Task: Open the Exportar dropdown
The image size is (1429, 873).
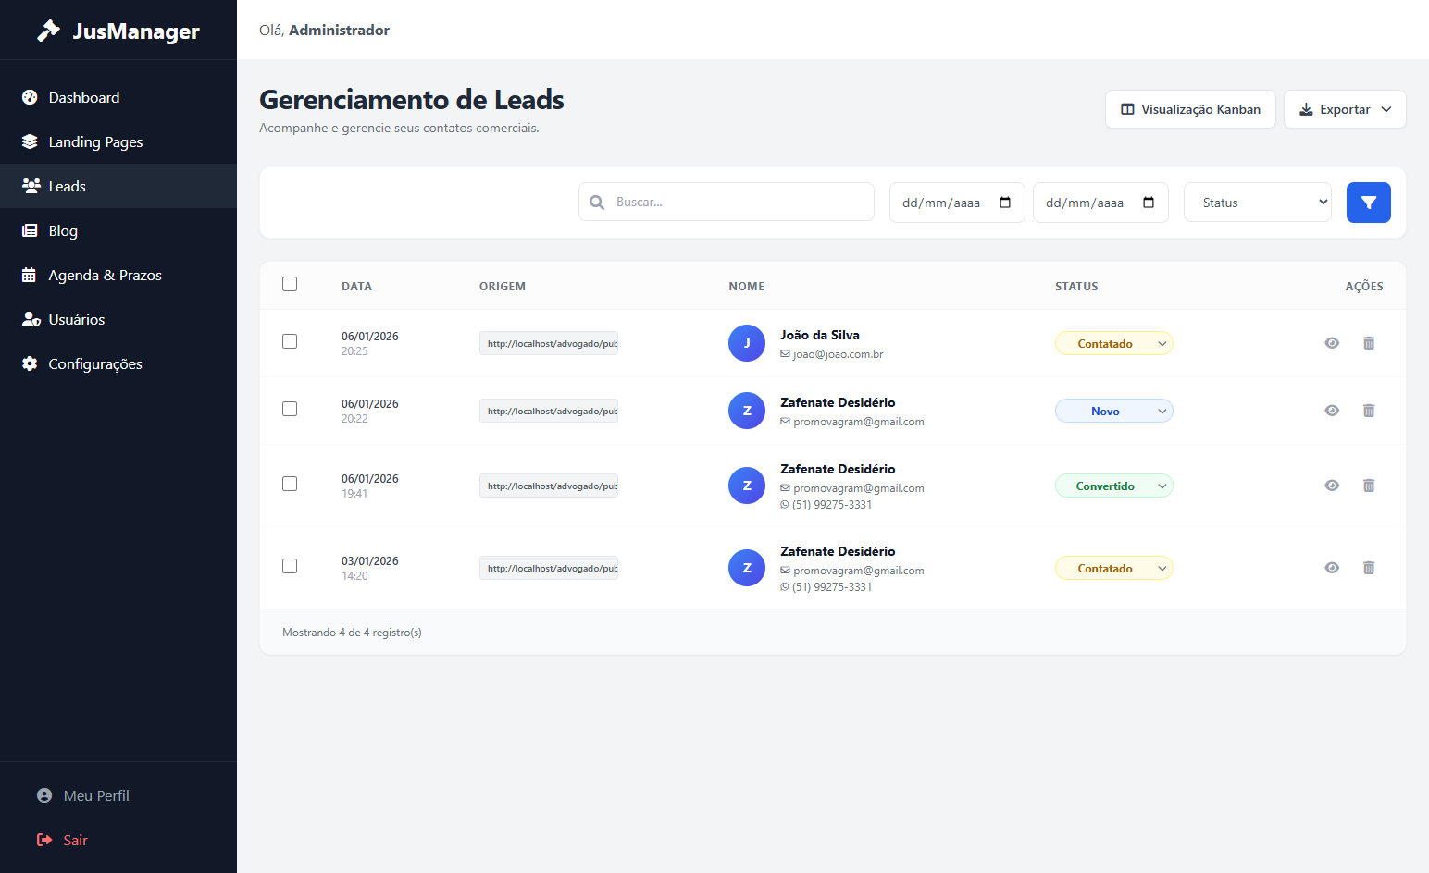Action: point(1344,109)
